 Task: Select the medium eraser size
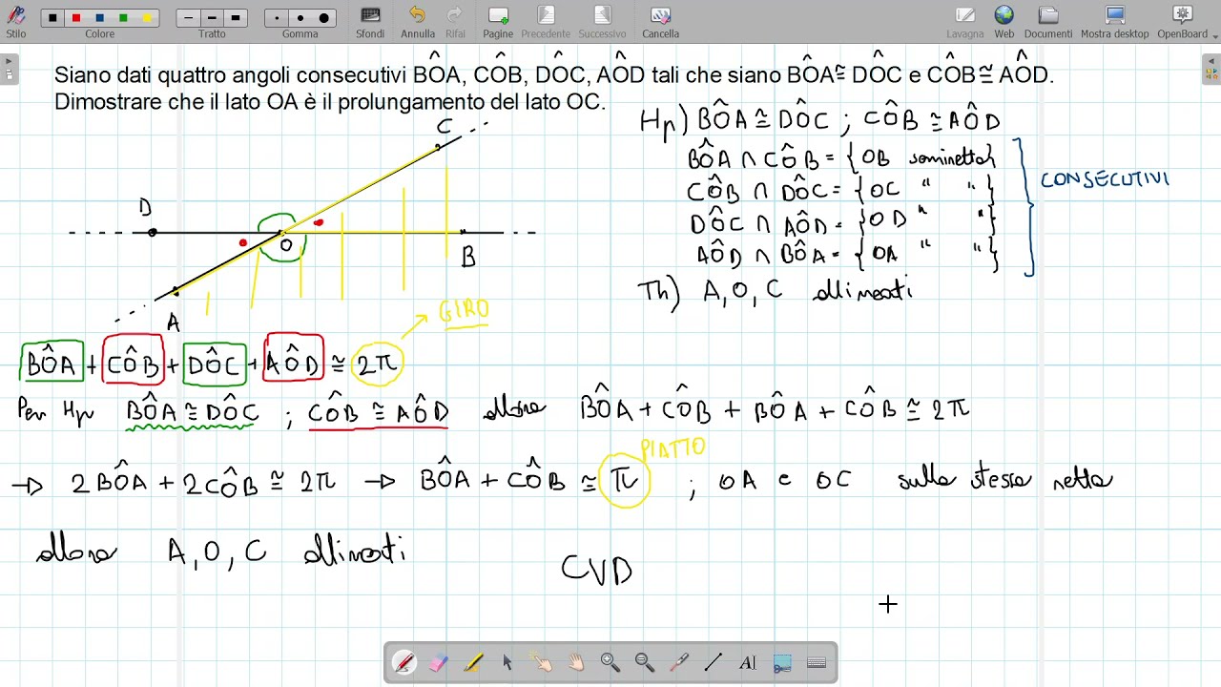pos(300,18)
